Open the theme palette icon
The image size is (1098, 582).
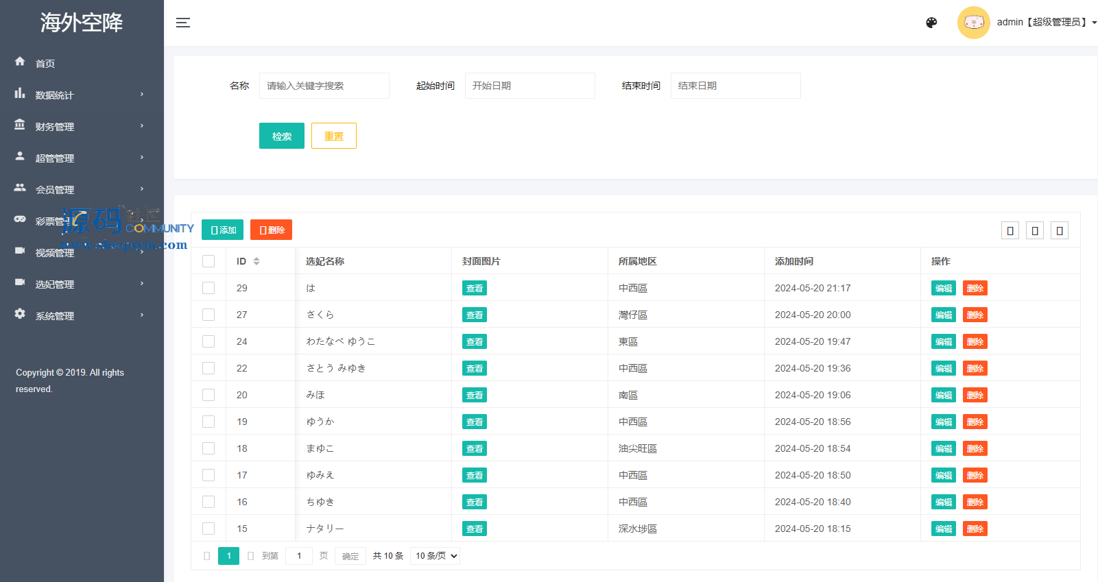[931, 23]
